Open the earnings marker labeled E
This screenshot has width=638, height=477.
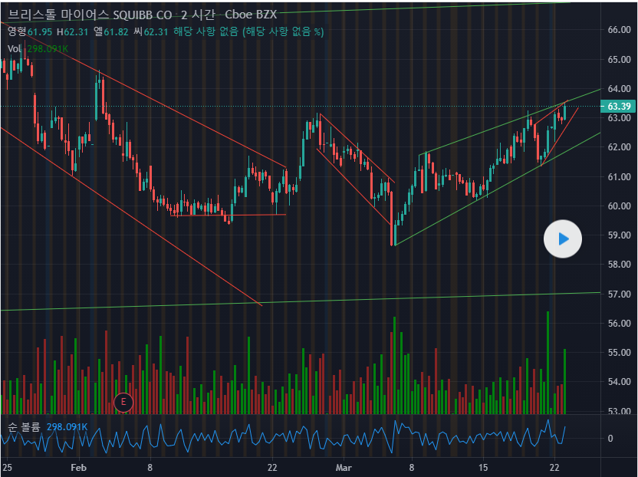tap(123, 403)
